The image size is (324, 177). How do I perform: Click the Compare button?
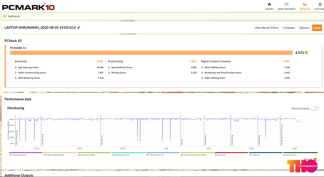point(289,28)
